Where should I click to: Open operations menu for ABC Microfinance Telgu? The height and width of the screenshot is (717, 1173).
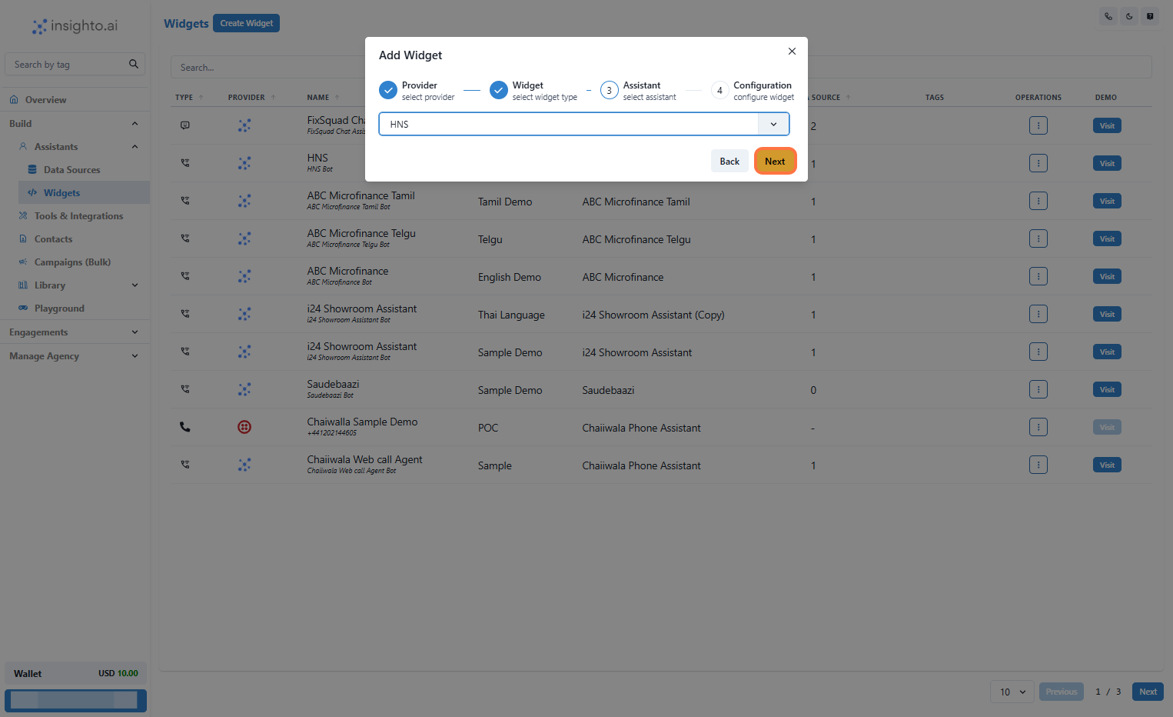tap(1038, 238)
